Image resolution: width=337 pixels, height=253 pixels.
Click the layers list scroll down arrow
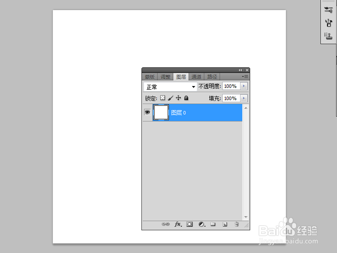tap(246, 217)
